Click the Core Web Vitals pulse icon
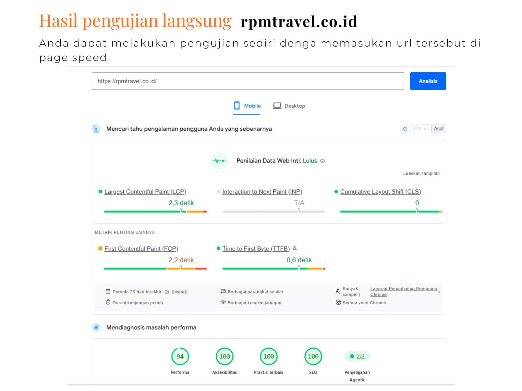The width and height of the screenshot is (522, 391). (219, 161)
